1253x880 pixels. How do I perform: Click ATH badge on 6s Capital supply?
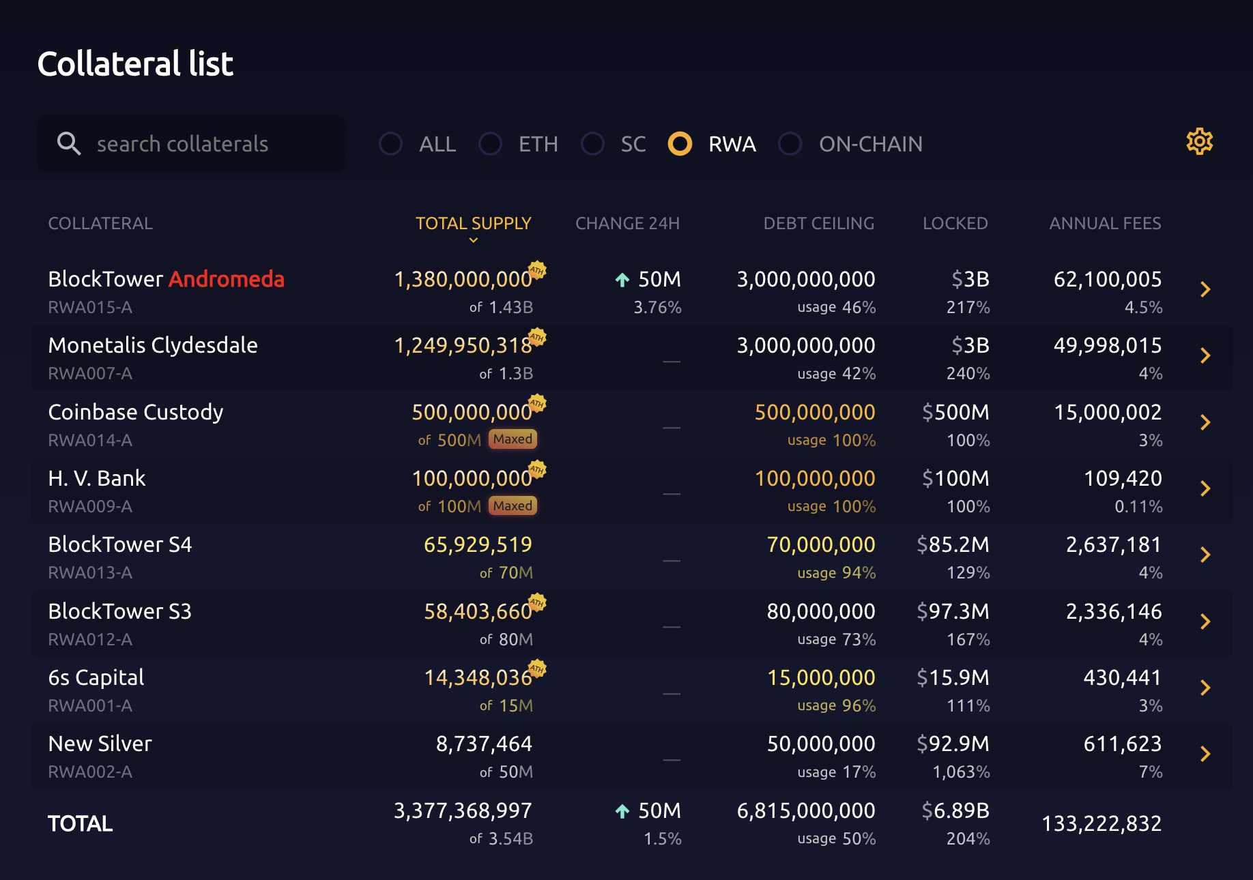(537, 669)
